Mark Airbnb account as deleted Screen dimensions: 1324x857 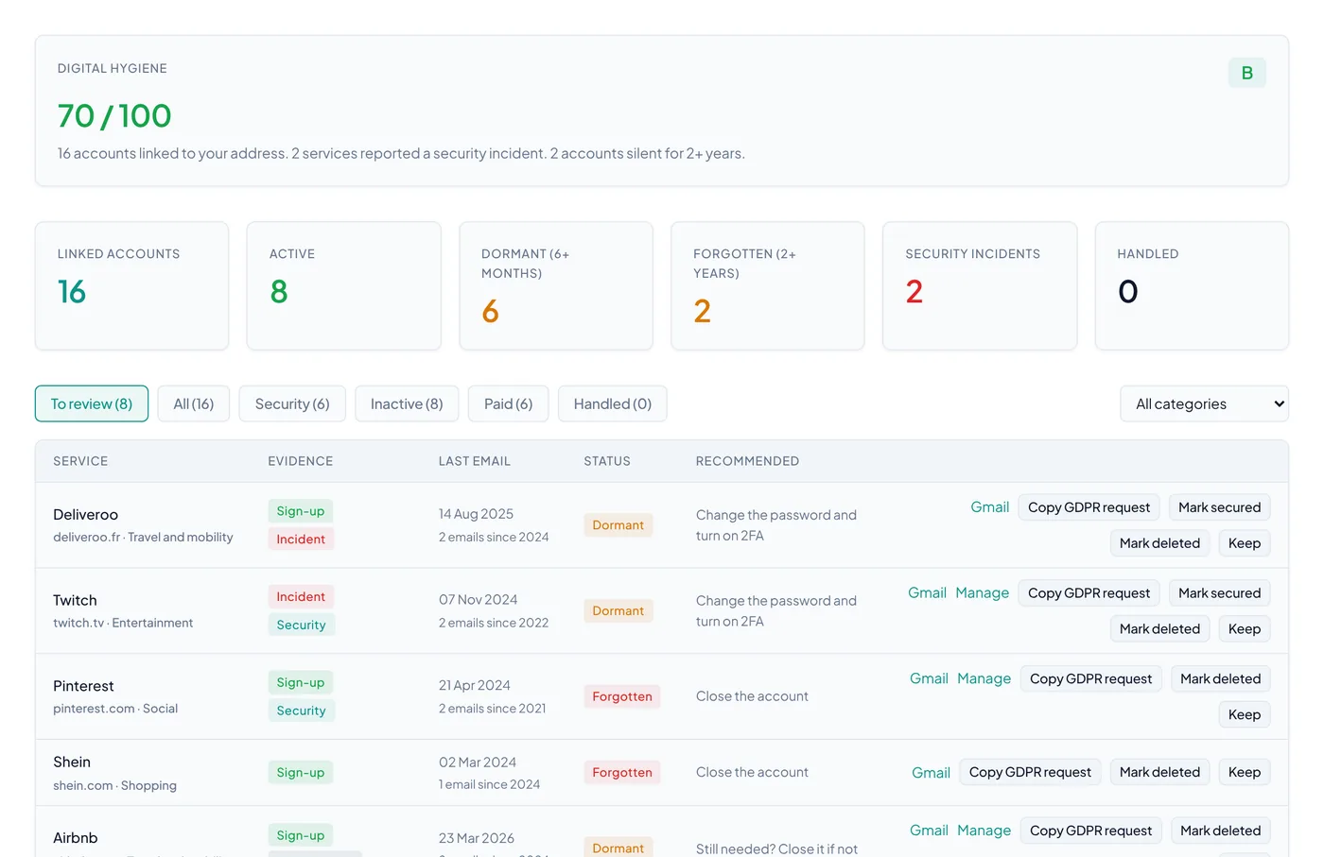tap(1221, 831)
